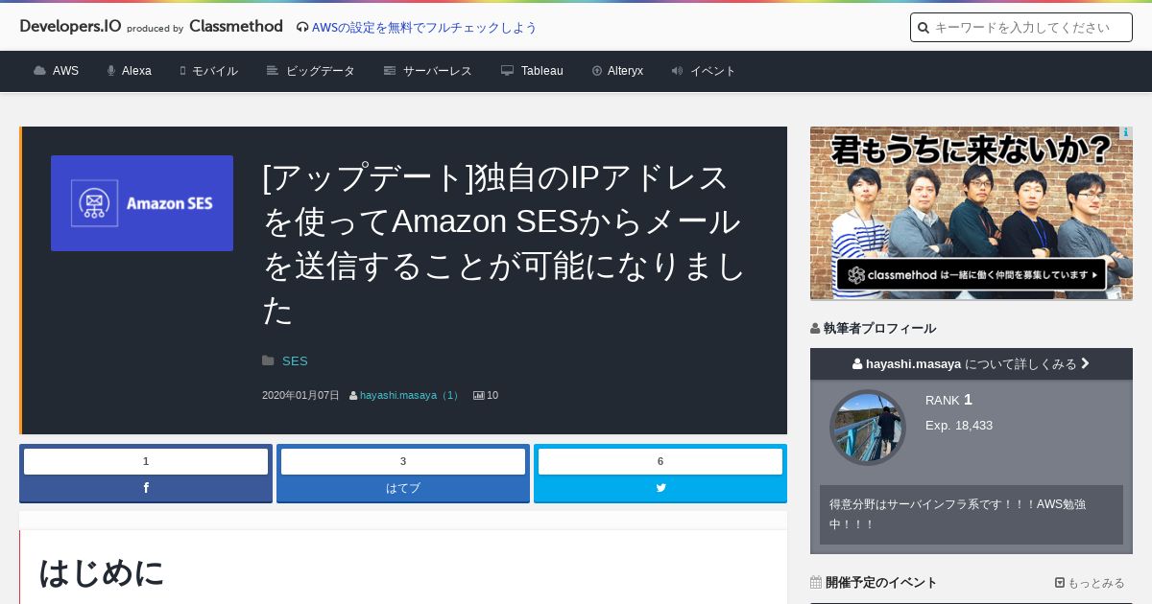Click the phone icon beside モバイル
This screenshot has width=1152, height=604.
pos(182,71)
